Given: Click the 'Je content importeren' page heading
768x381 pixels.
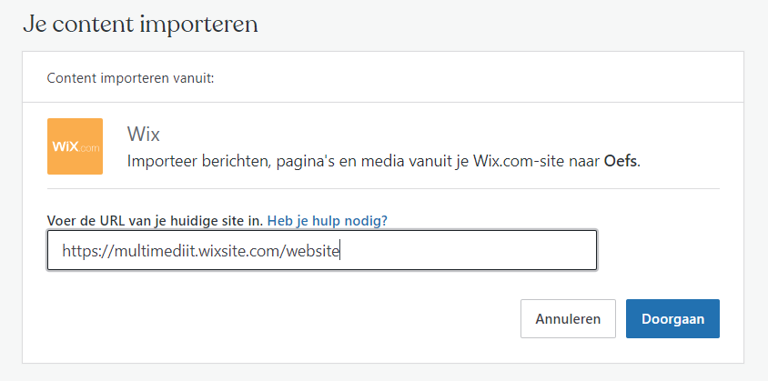Looking at the screenshot, I should 140,24.
